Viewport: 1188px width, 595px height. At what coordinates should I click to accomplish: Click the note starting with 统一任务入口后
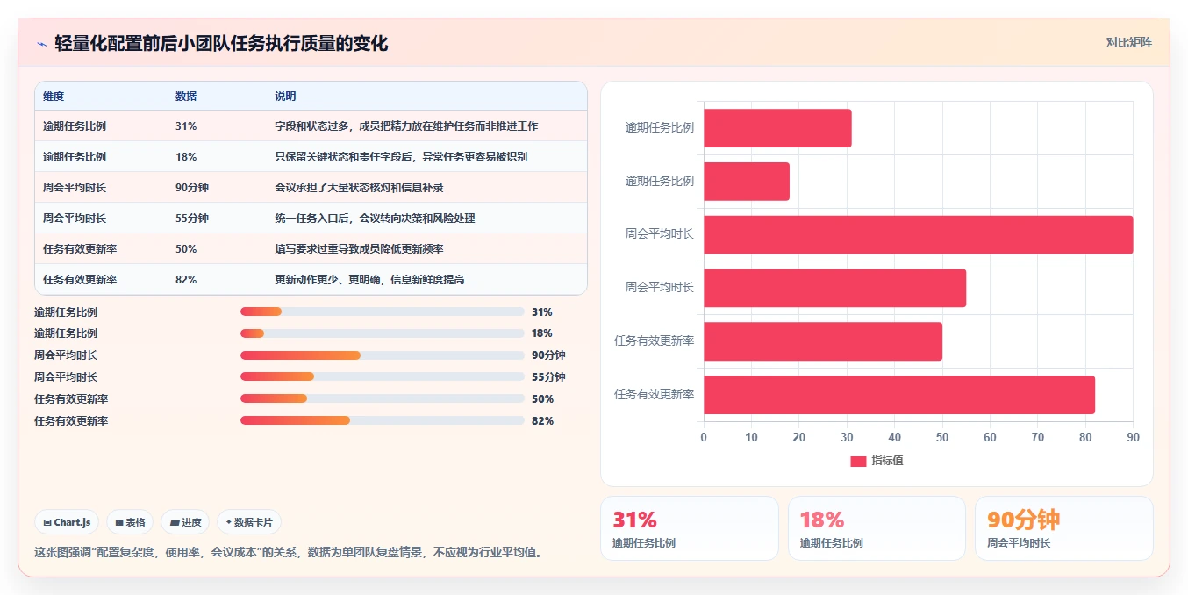click(375, 219)
